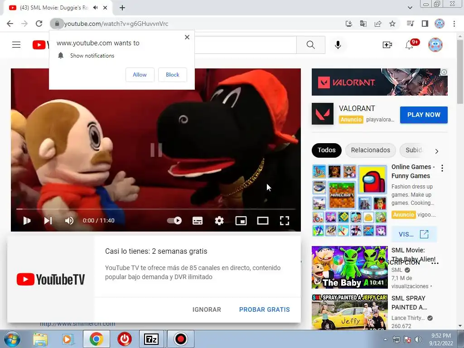464x348 pixels.
Task: Go to YouTube home via logo
Action: 40,45
